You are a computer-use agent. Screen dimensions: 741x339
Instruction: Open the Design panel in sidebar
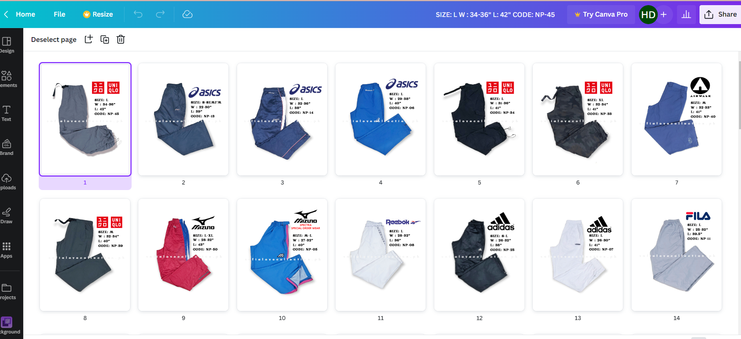(7, 45)
